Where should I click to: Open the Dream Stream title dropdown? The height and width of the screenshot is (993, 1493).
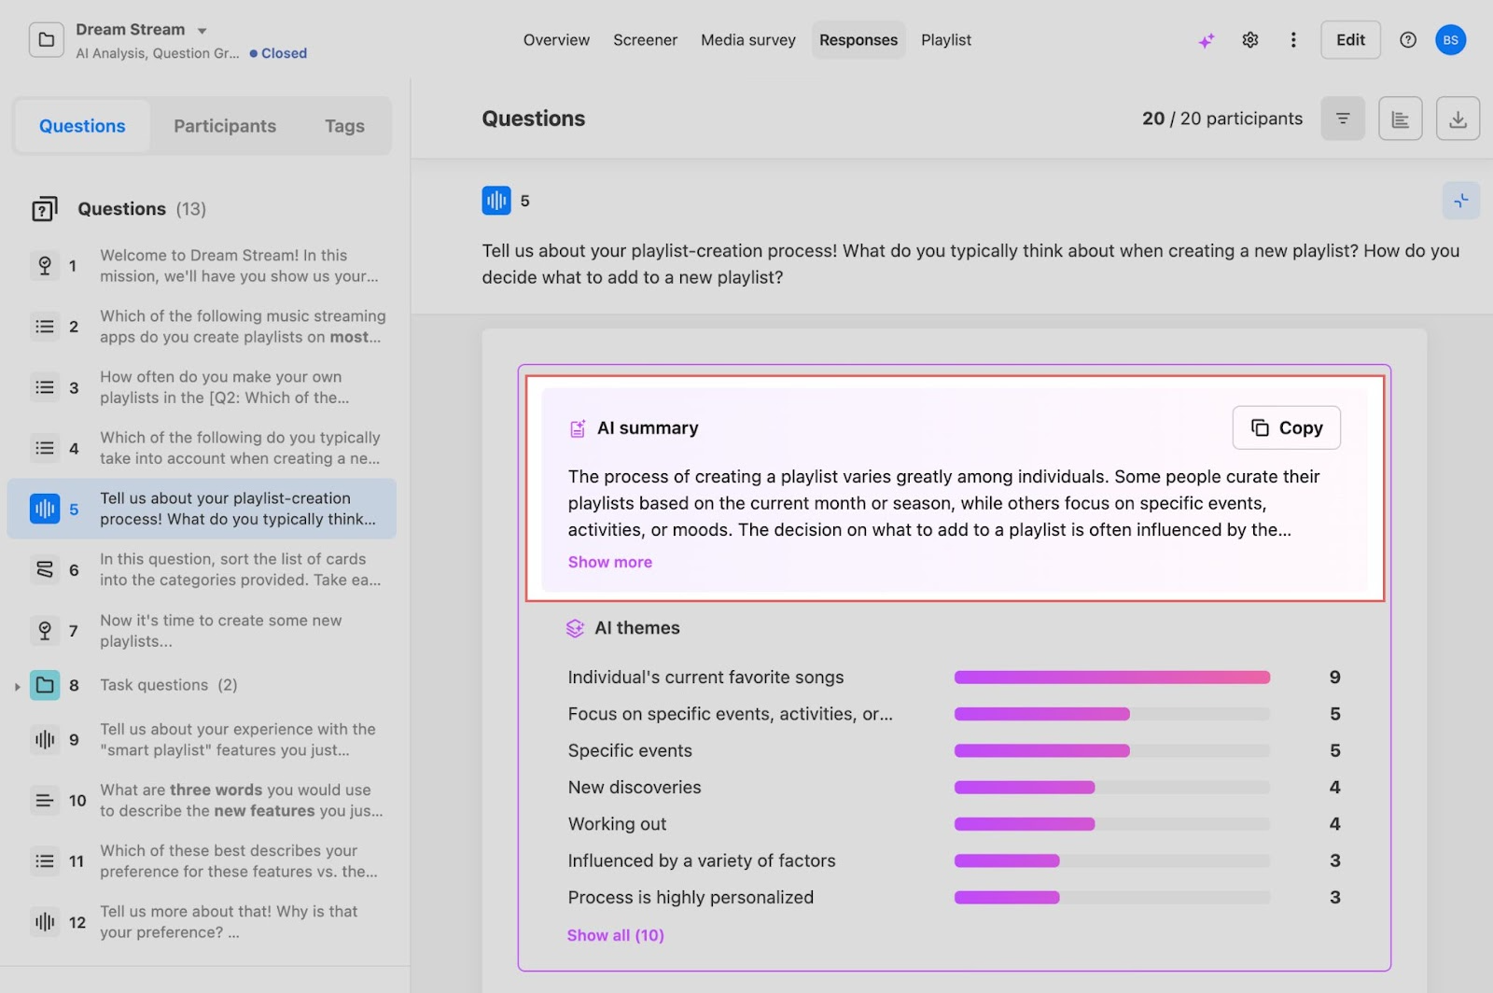tap(202, 31)
